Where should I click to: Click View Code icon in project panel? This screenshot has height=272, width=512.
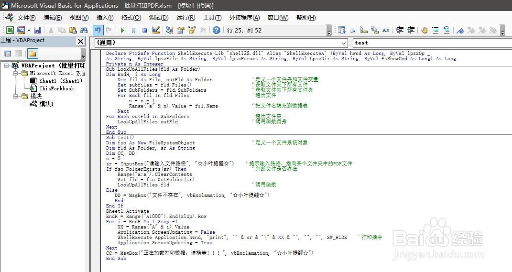(x=8, y=53)
